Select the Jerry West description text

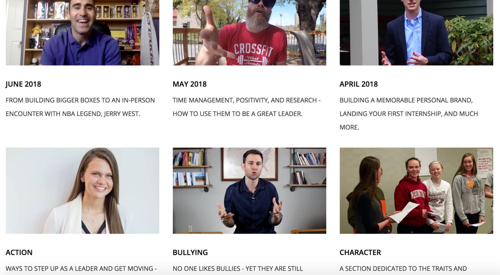click(80, 107)
